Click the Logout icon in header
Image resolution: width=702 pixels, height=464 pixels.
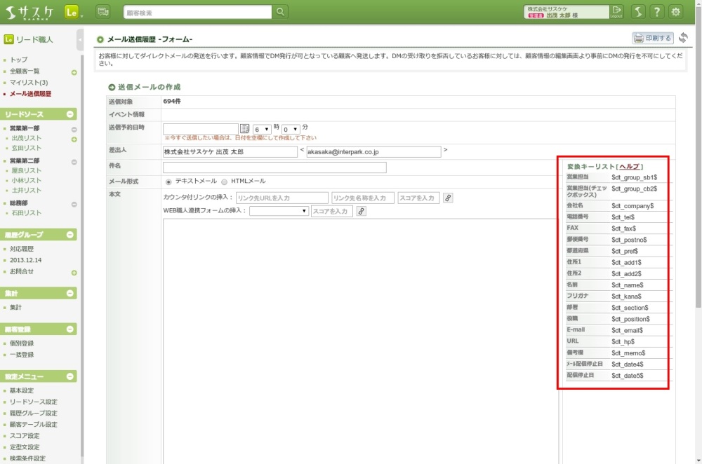coord(616,11)
